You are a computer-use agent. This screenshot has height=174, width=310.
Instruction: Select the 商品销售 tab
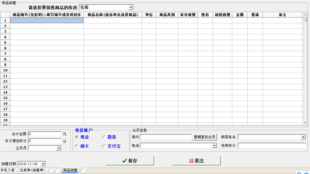pyautogui.click(x=70, y=170)
